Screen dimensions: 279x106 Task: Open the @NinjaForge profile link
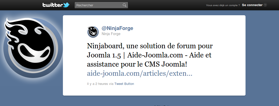pos(117,28)
